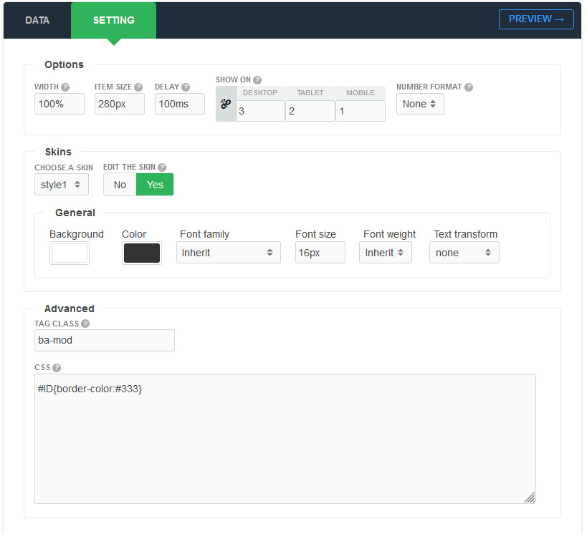587x534 pixels.
Task: Click the Font family label
Action: 204,234
